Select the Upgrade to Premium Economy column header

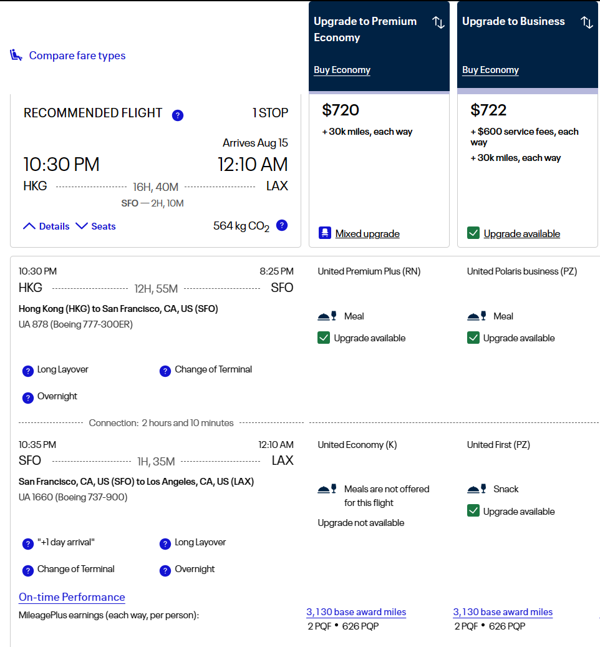click(x=365, y=29)
